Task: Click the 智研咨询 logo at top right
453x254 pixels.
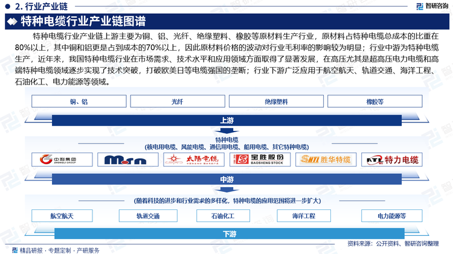Action: coord(432,6)
